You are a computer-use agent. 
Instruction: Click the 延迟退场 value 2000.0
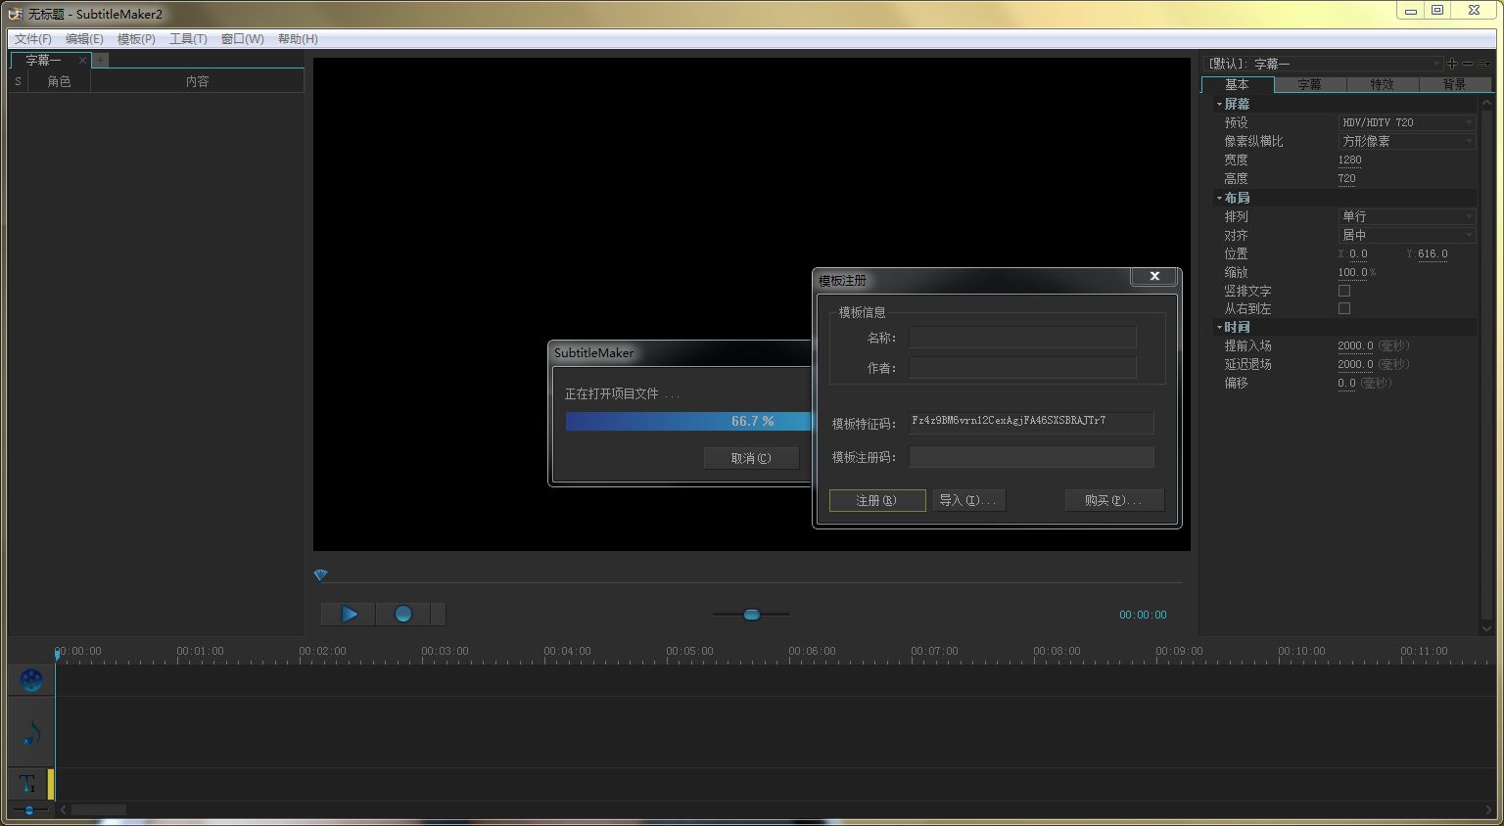tap(1355, 364)
